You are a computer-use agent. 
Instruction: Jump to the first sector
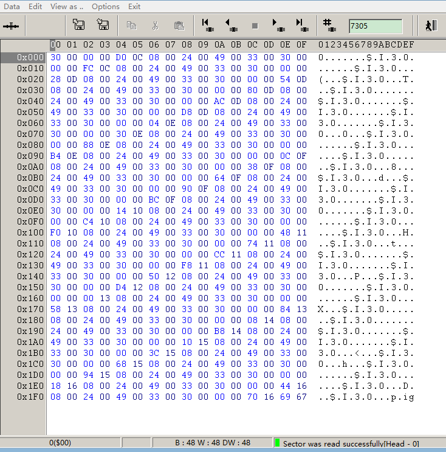[208, 26]
